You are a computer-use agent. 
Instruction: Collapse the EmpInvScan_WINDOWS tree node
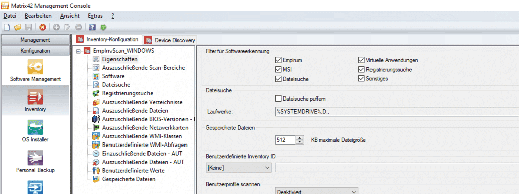click(79, 51)
